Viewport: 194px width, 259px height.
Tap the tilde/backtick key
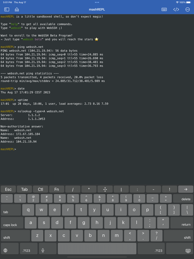[7, 199]
